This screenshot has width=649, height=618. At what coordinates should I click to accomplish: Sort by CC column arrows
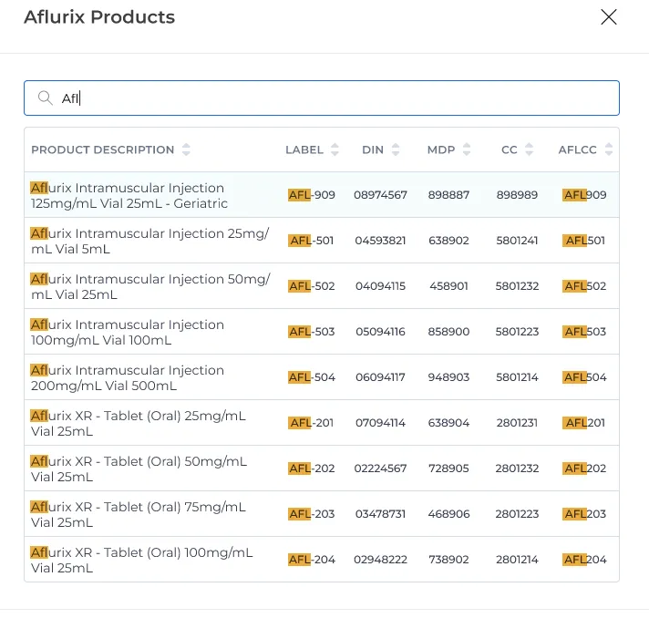pyautogui.click(x=529, y=149)
